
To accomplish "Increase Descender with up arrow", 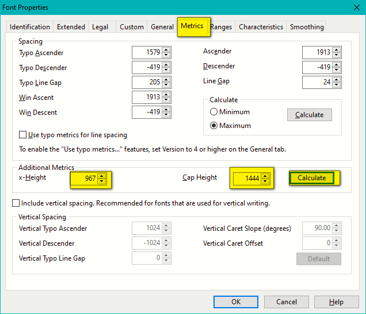I will [336, 64].
